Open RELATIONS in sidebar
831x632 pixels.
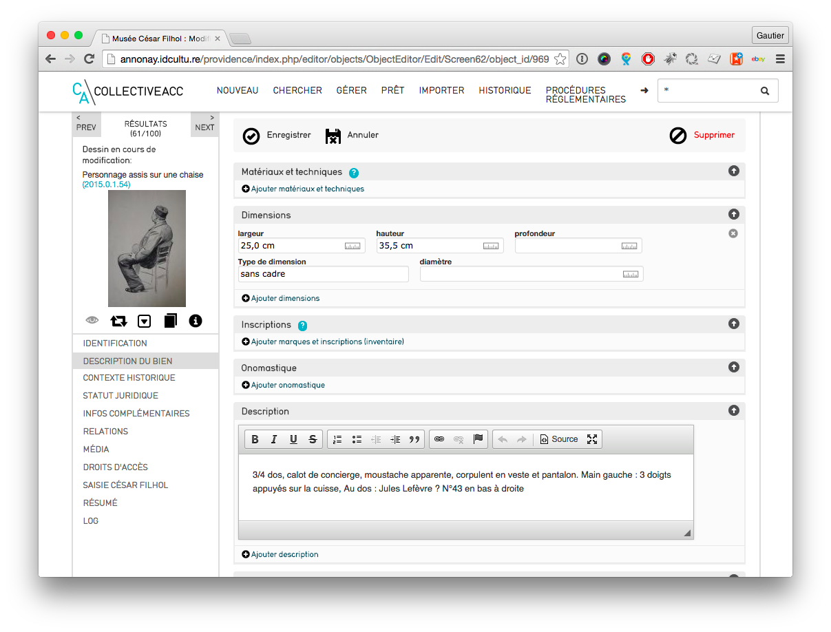pyautogui.click(x=105, y=431)
